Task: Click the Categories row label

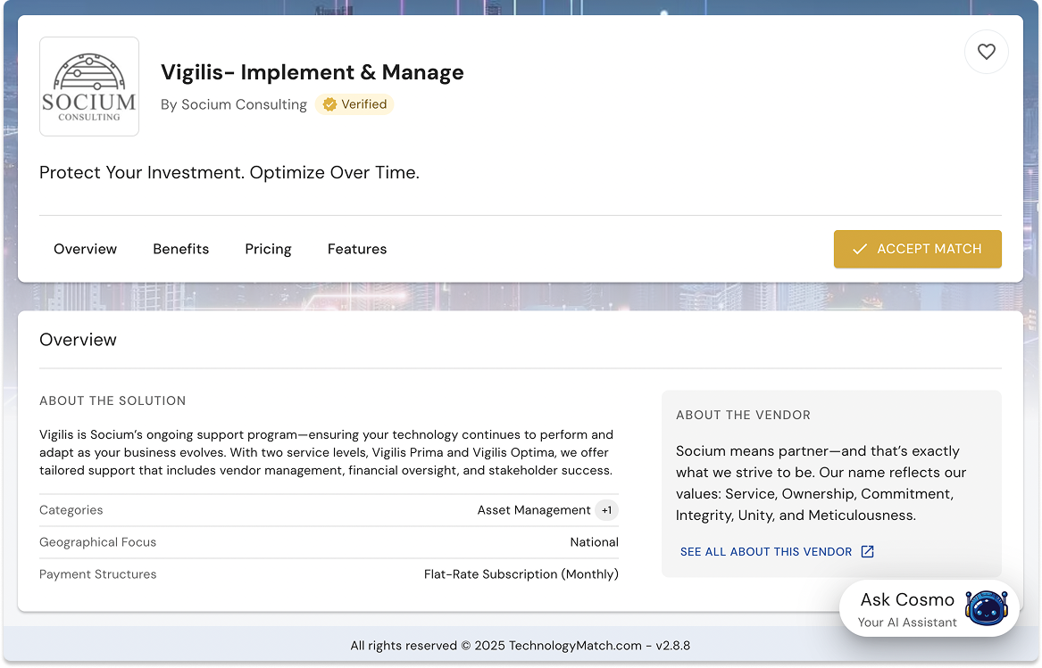Action: pyautogui.click(x=71, y=510)
